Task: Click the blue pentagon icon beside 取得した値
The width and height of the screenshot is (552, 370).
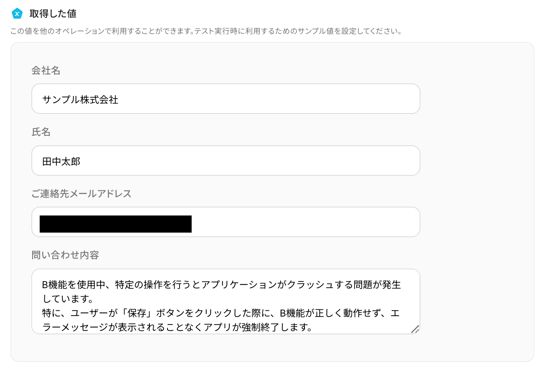Action: pyautogui.click(x=17, y=14)
